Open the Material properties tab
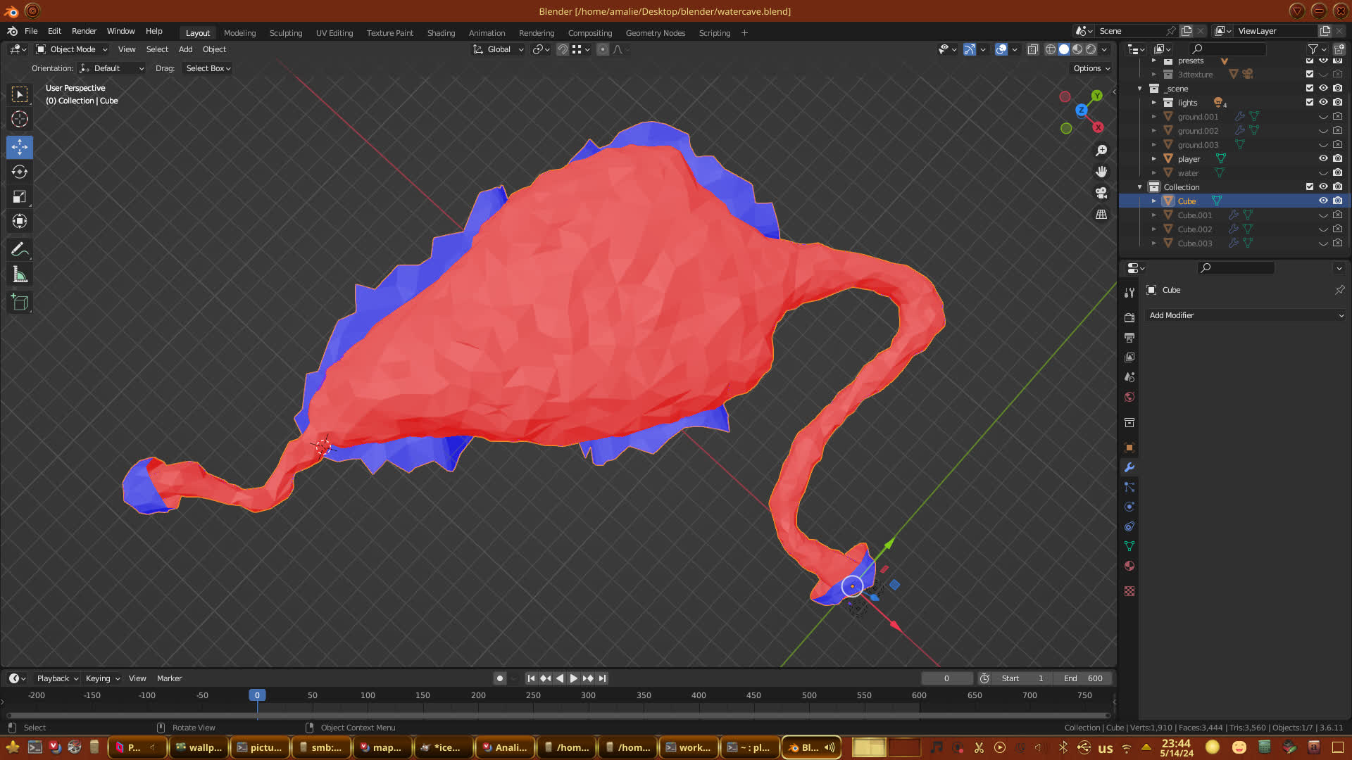The height and width of the screenshot is (760, 1352). 1129,566
